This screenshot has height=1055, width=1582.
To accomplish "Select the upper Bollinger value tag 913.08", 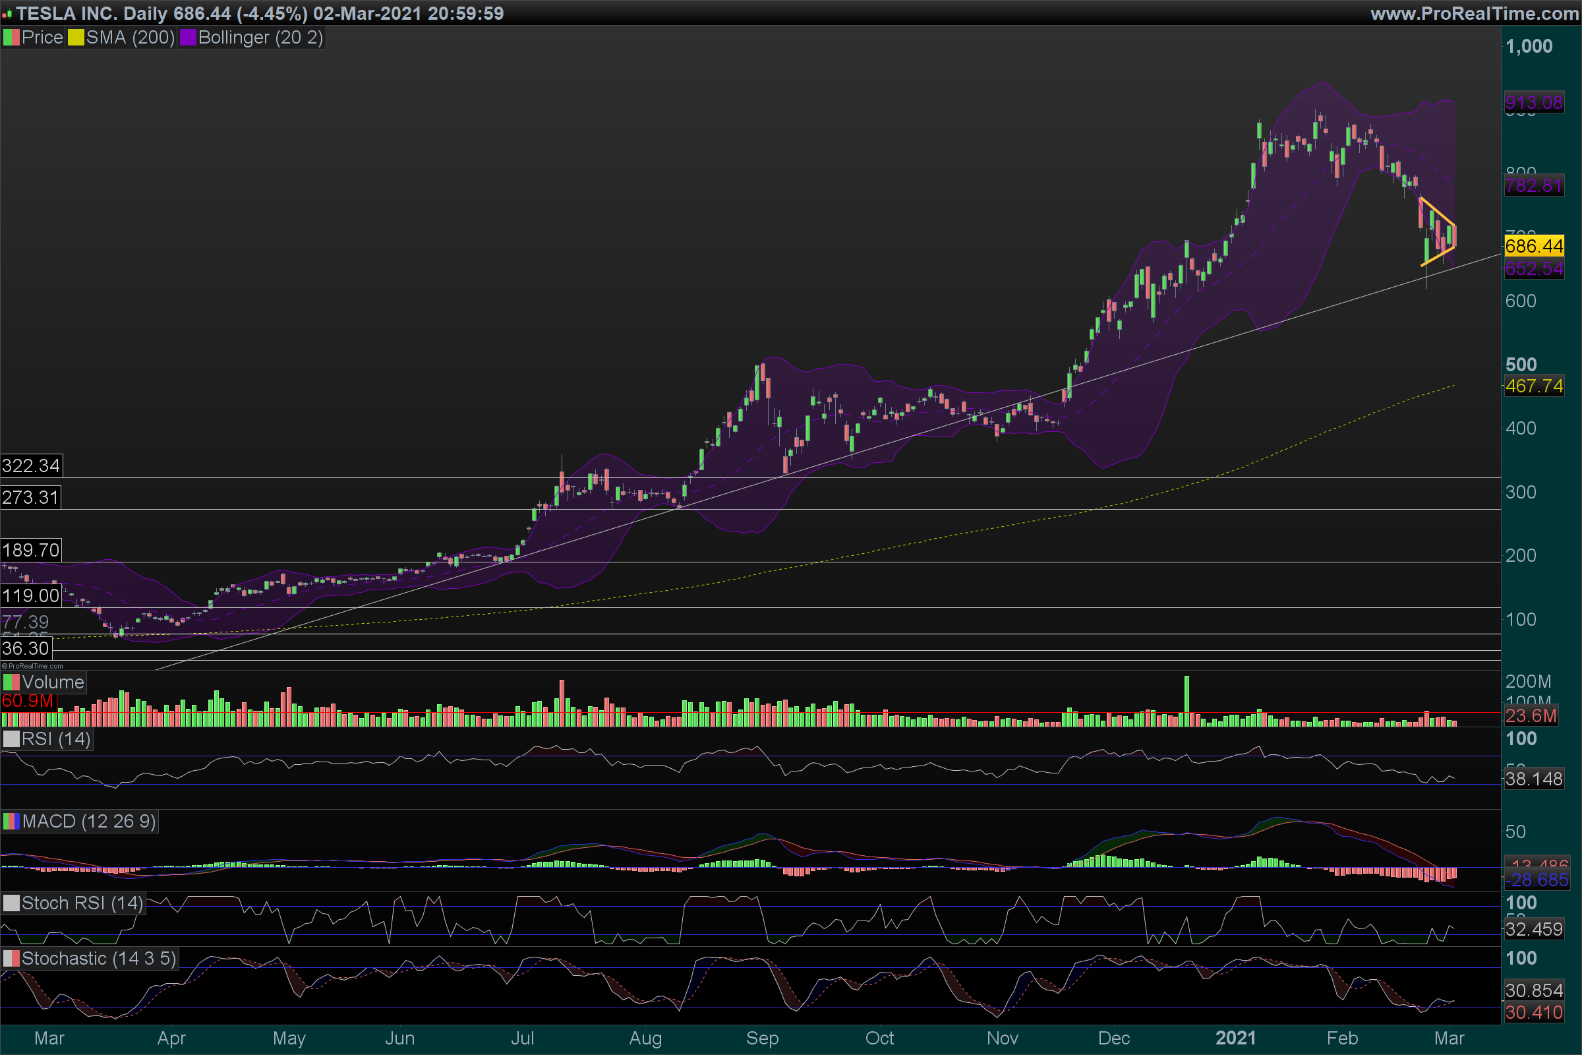I will pos(1534,102).
